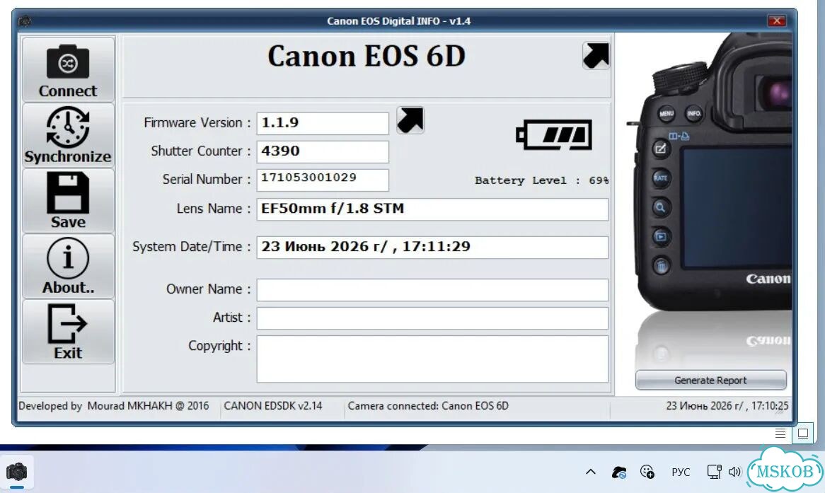This screenshot has height=493, width=825.
Task: Click the camera app icon in taskbar
Action: click(x=17, y=472)
